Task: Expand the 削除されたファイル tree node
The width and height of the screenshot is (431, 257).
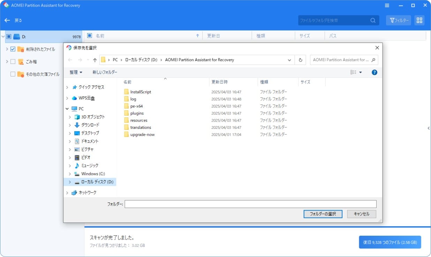Action: coord(7,49)
